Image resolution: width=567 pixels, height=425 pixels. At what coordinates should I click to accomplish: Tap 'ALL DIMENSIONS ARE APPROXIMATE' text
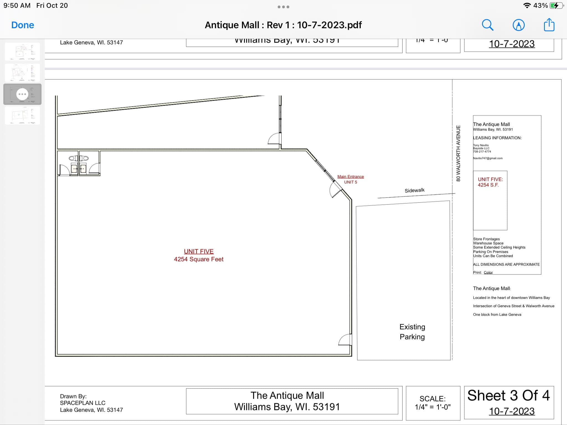506,265
